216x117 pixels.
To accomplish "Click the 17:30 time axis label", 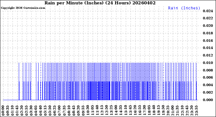I will coord(145,110).
